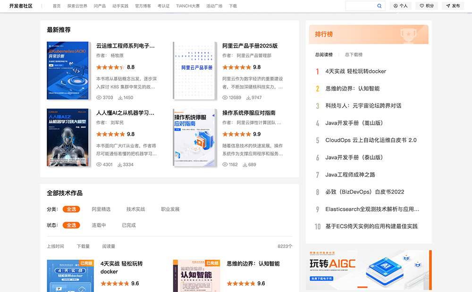Image resolution: width=472 pixels, height=292 pixels.
Task: Filter status by 已完成
Action: coord(129,225)
